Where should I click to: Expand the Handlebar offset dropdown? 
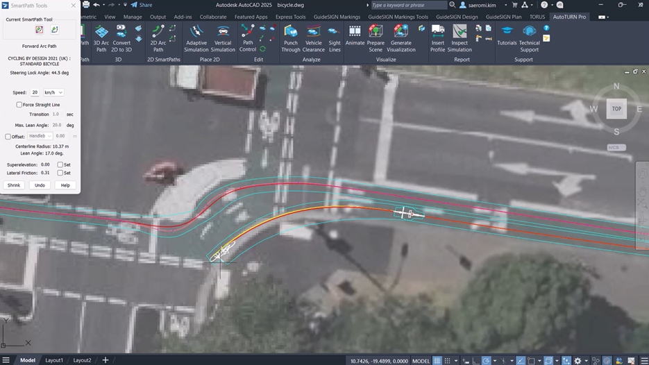click(40, 137)
